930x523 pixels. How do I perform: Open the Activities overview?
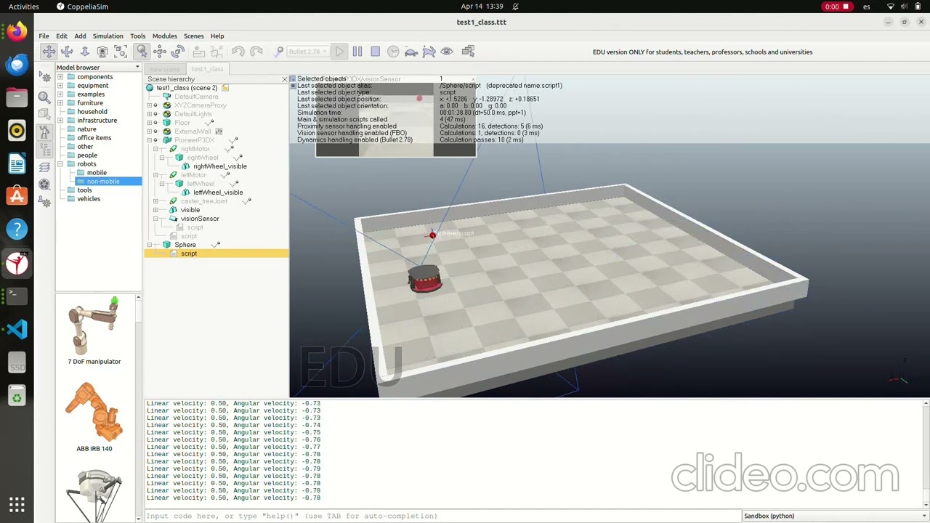pyautogui.click(x=24, y=7)
